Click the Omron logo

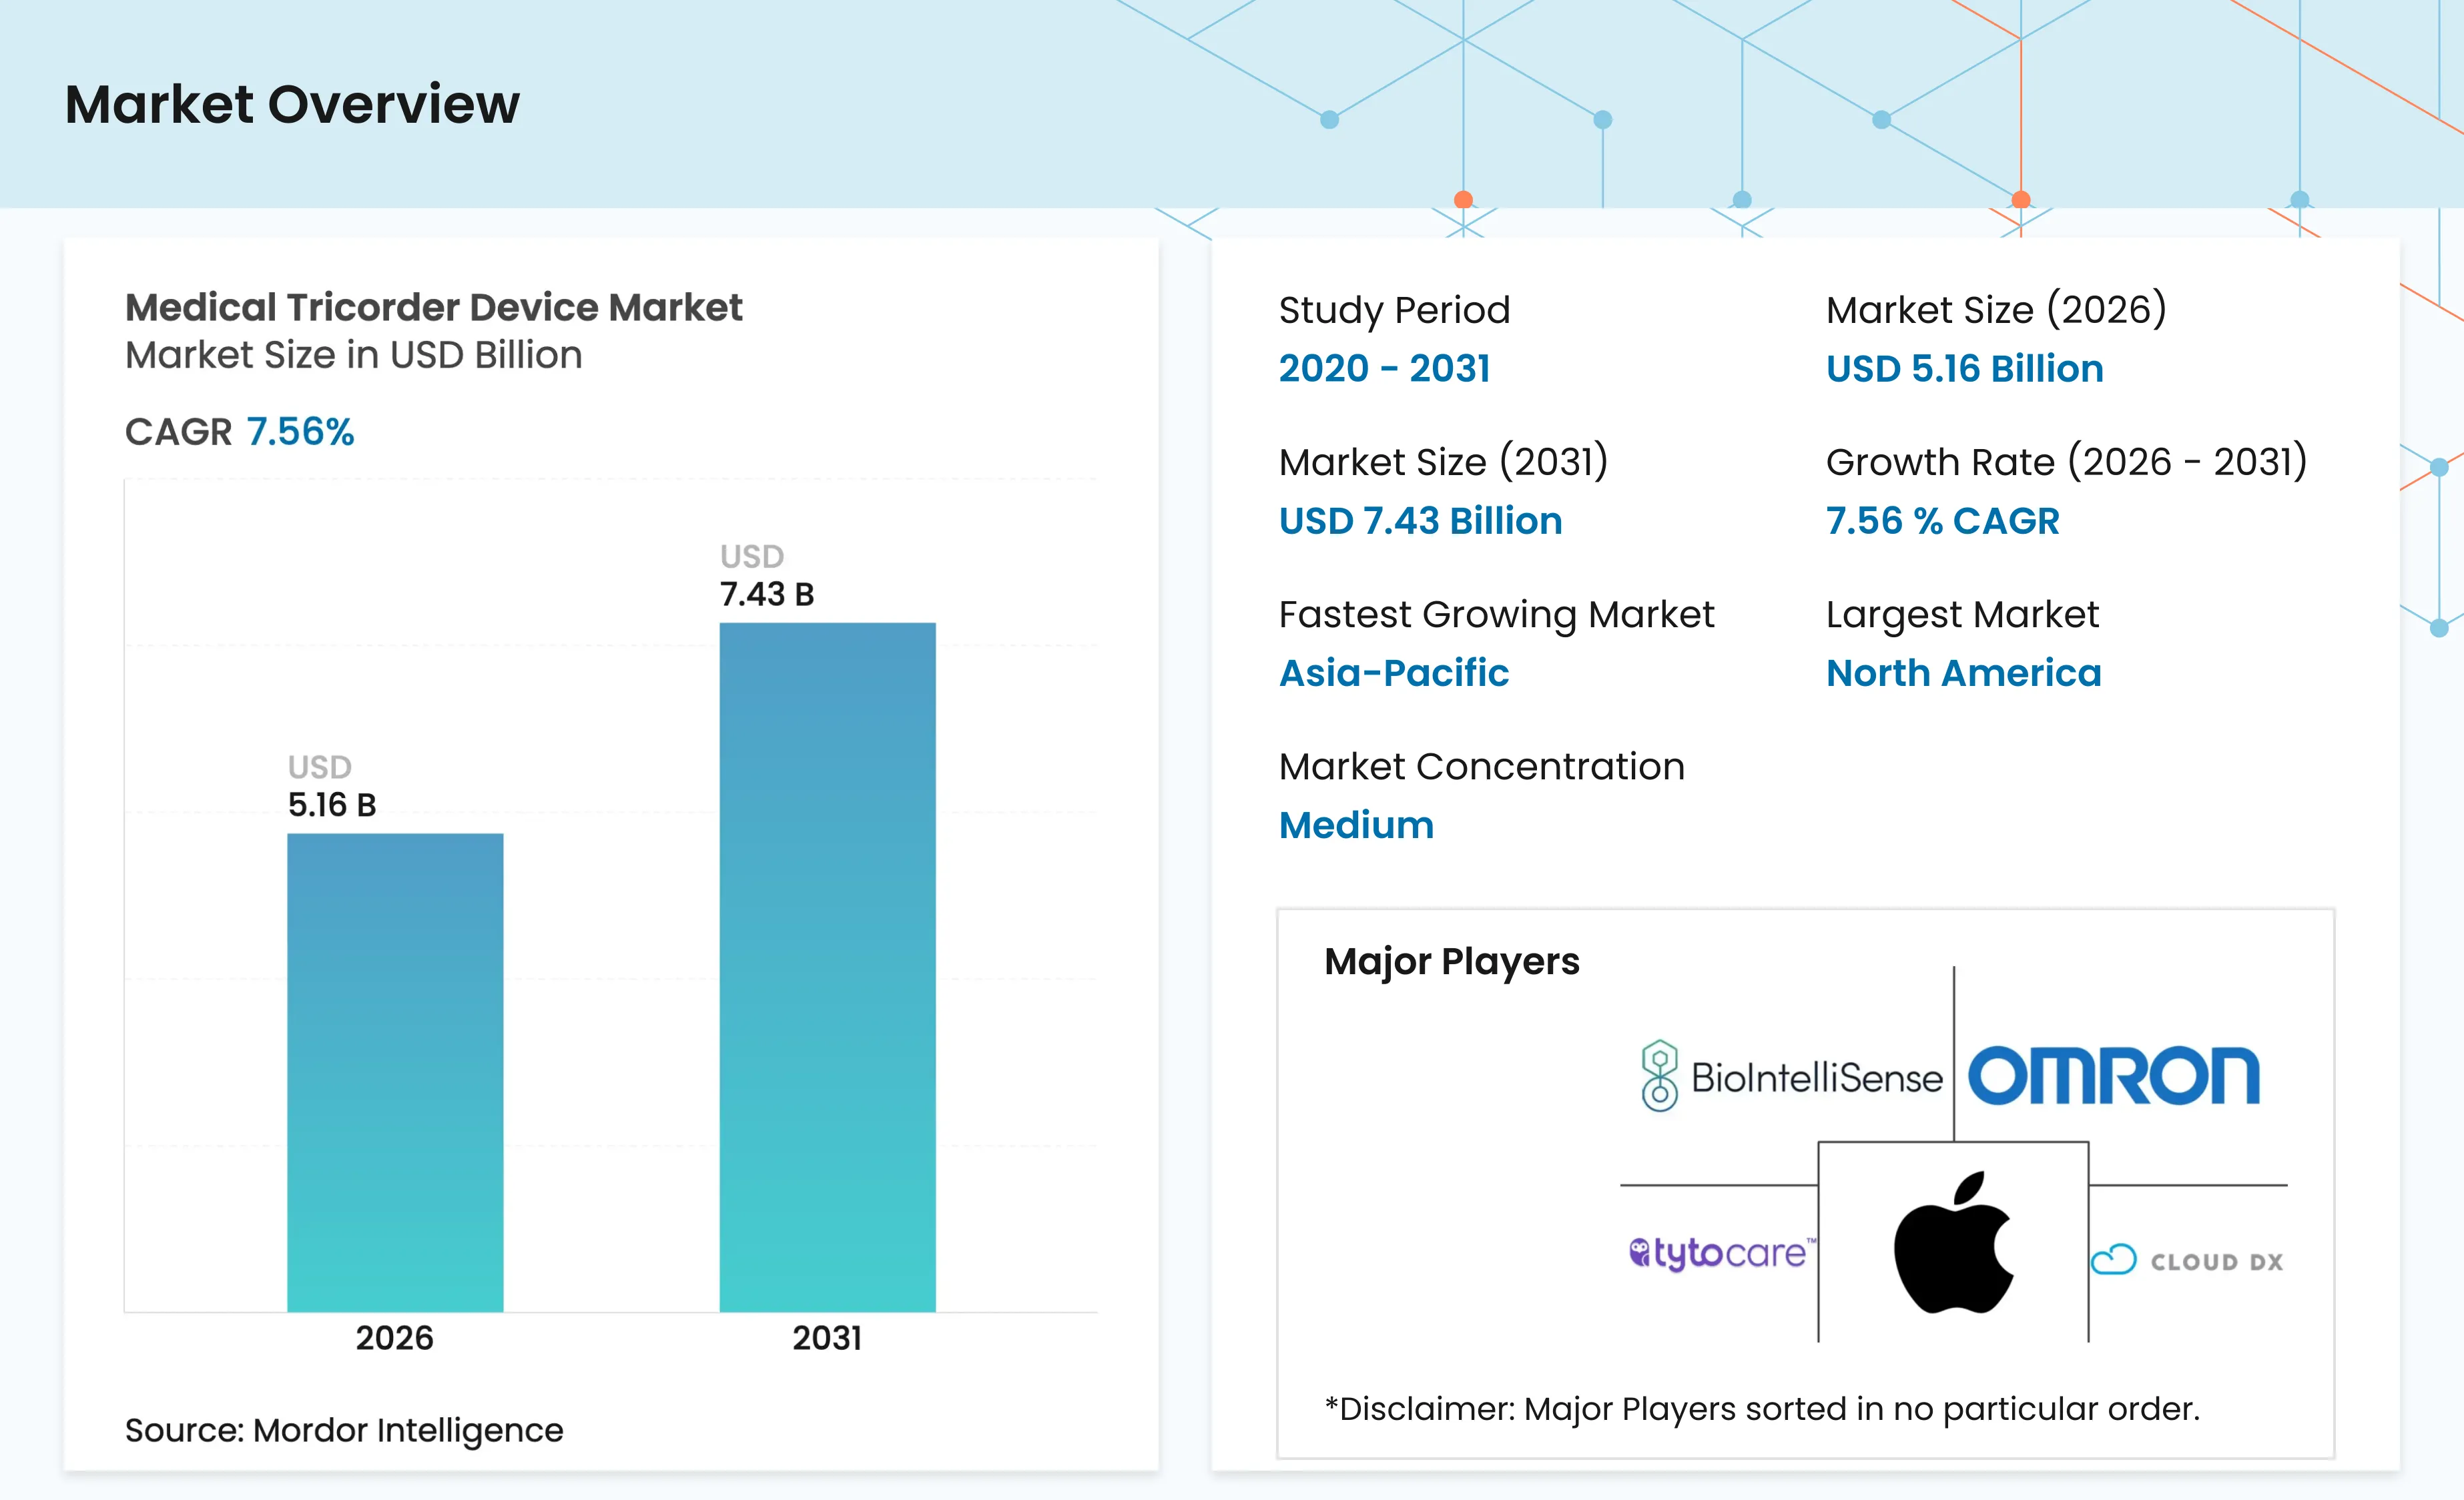coord(2113,1076)
